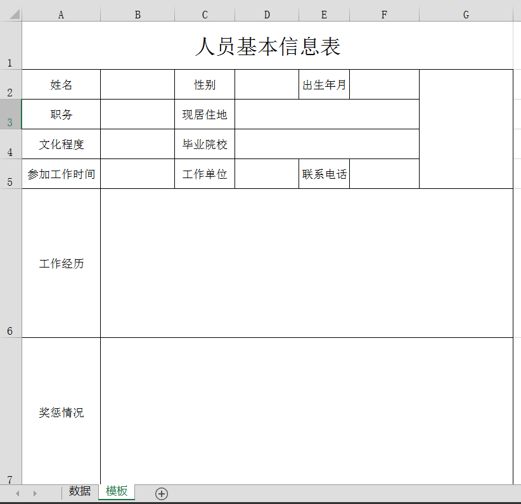Select column A header
Image resolution: width=521 pixels, height=504 pixels.
click(x=61, y=14)
